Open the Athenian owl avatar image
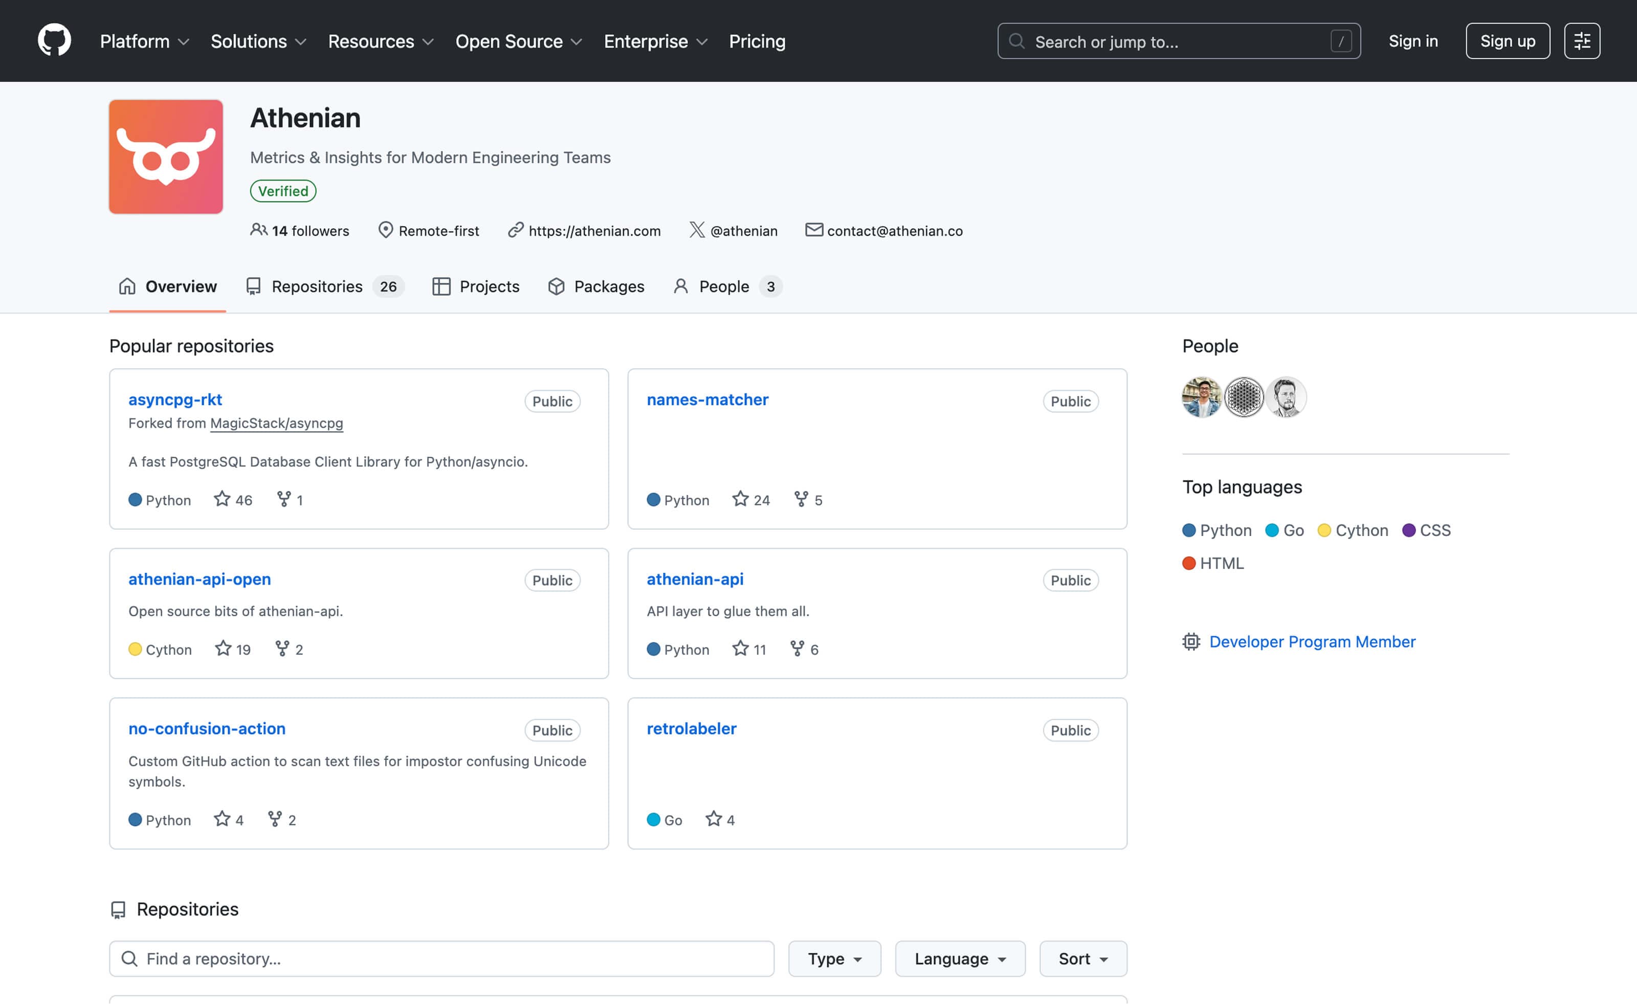 click(x=166, y=157)
